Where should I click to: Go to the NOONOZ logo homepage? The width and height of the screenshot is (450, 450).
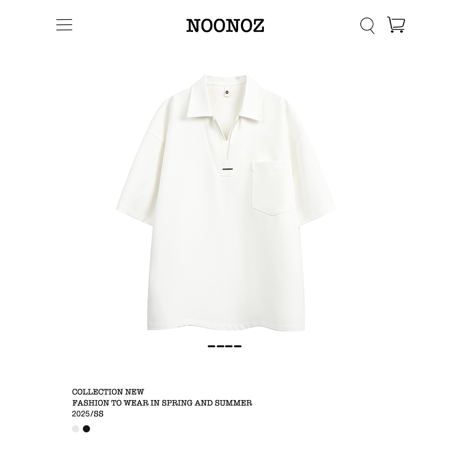225,25
